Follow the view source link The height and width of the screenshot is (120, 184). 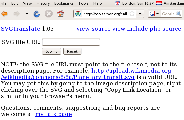pyautogui.click(x=94, y=29)
